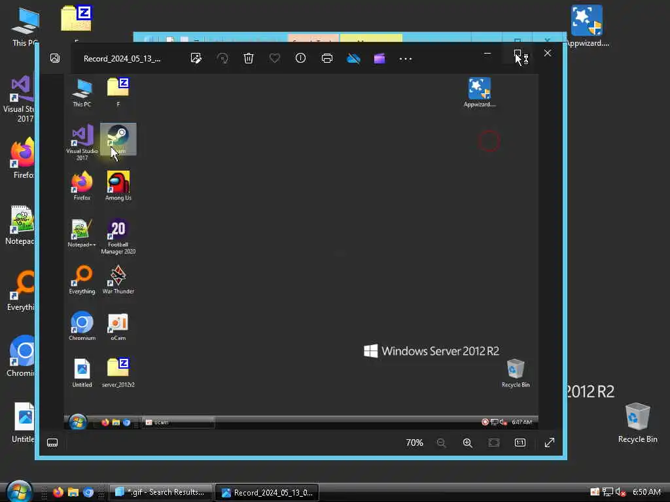View actual size with the 1:1 icon
Viewport: 670px width, 502px height.
(x=520, y=443)
